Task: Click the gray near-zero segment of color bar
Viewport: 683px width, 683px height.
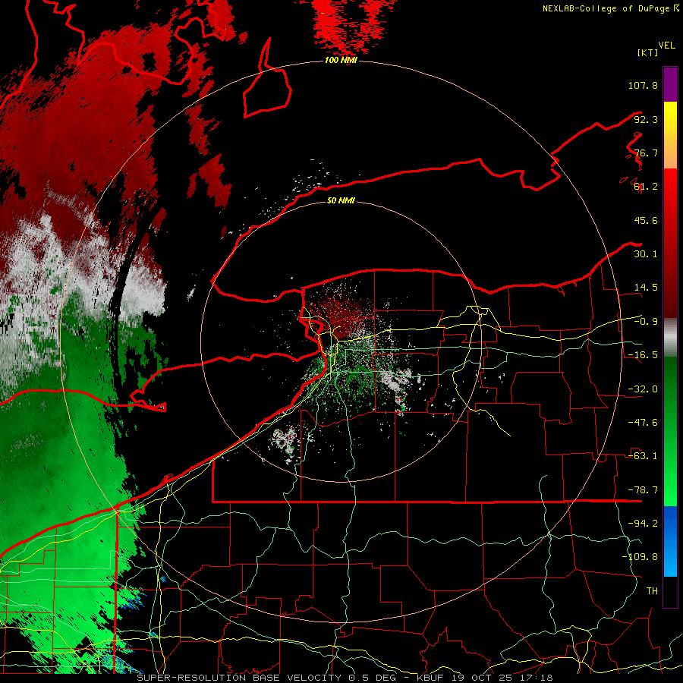Action: (670, 338)
